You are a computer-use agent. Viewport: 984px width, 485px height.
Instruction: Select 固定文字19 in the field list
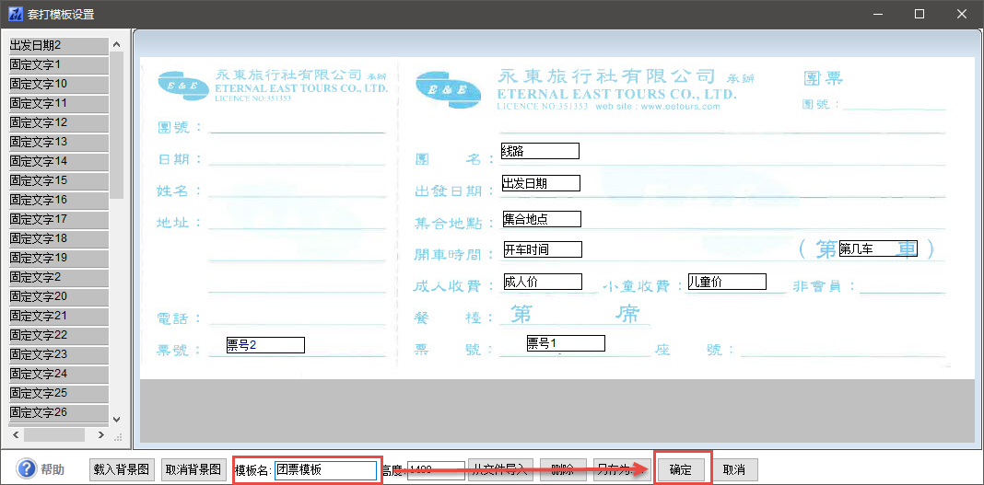coord(58,258)
